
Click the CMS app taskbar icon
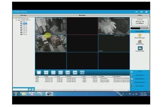pos(49,94)
